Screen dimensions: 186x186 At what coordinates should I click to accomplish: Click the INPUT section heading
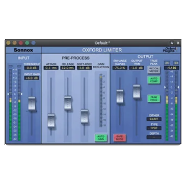[x=23, y=58]
